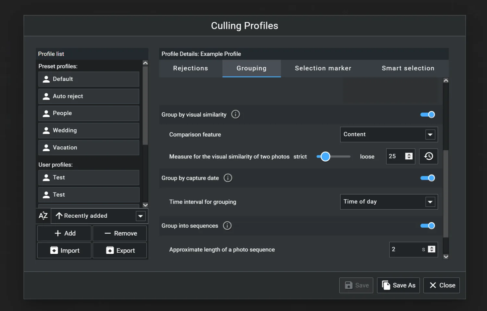
Task: Toggle Group into sequences switch
Action: [428, 225]
